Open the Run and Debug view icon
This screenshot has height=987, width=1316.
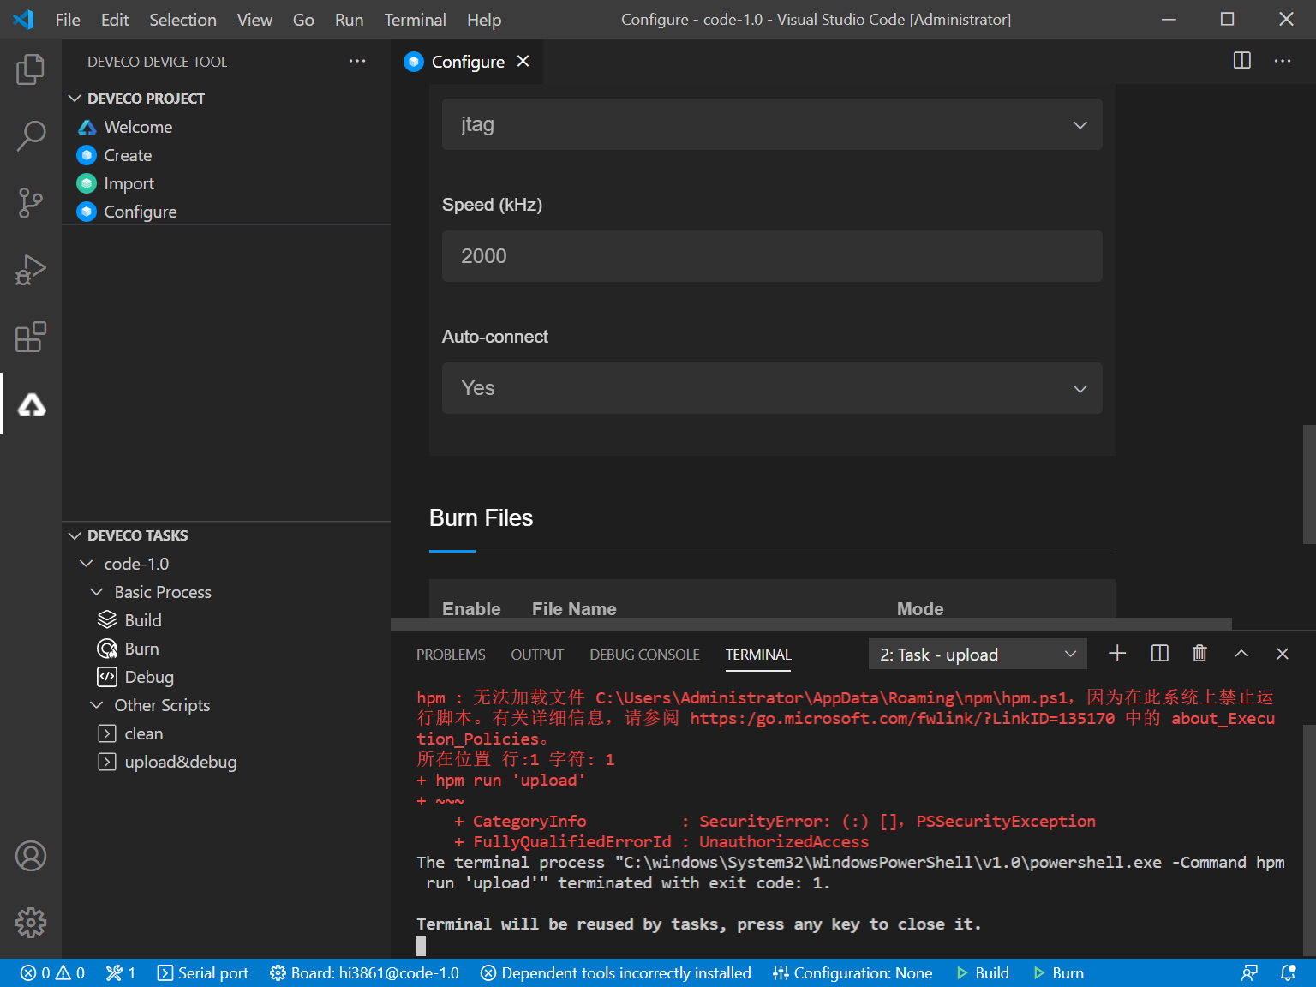(x=31, y=270)
